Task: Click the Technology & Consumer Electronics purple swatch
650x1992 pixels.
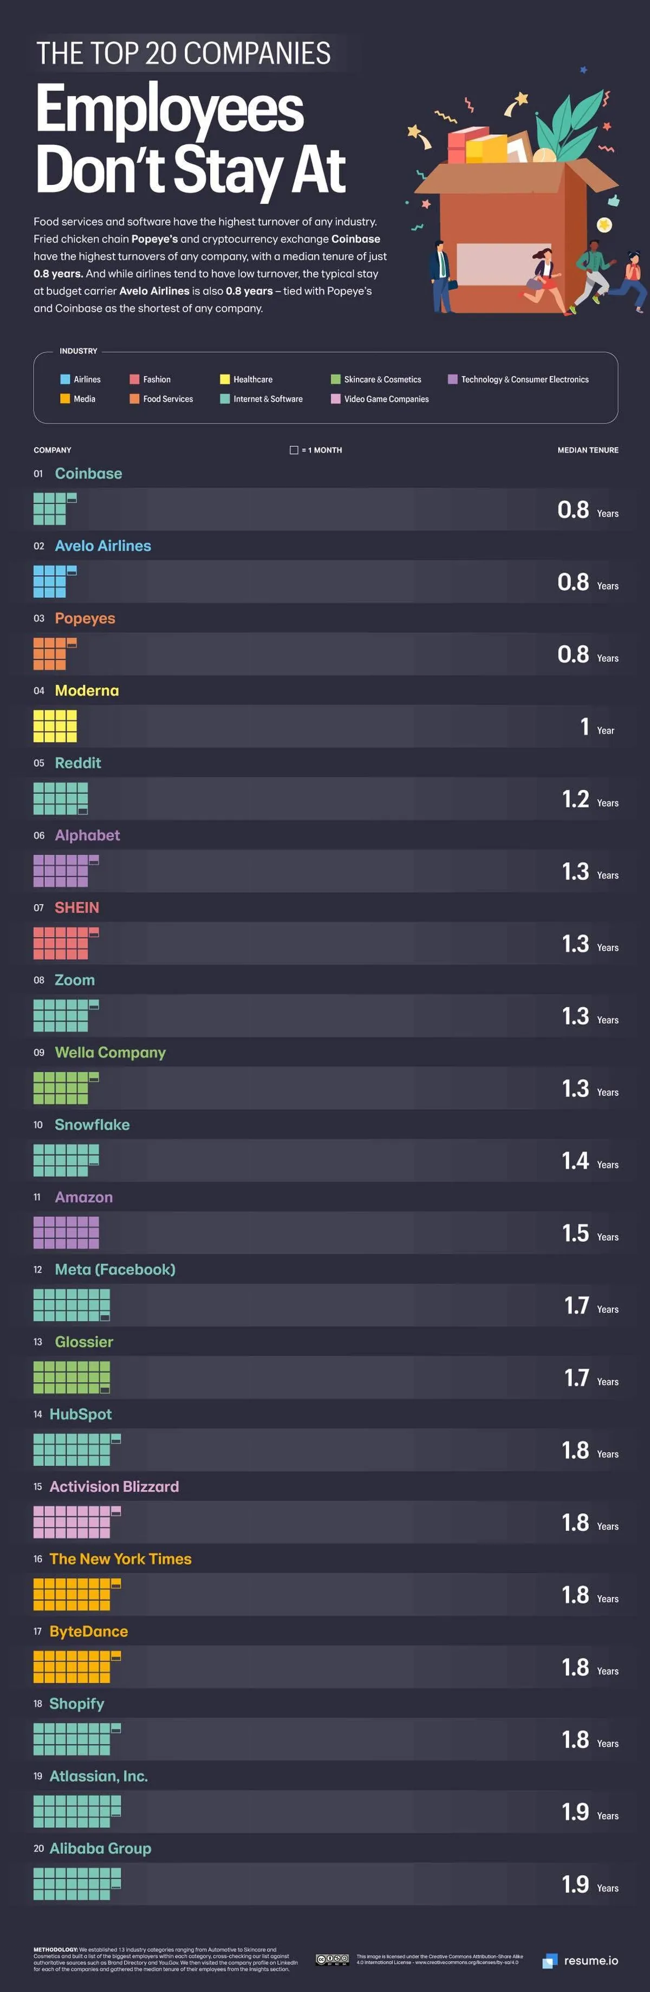Action: (x=453, y=379)
